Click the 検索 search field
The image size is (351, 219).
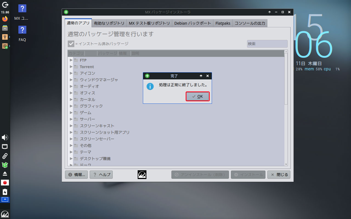click(x=267, y=44)
